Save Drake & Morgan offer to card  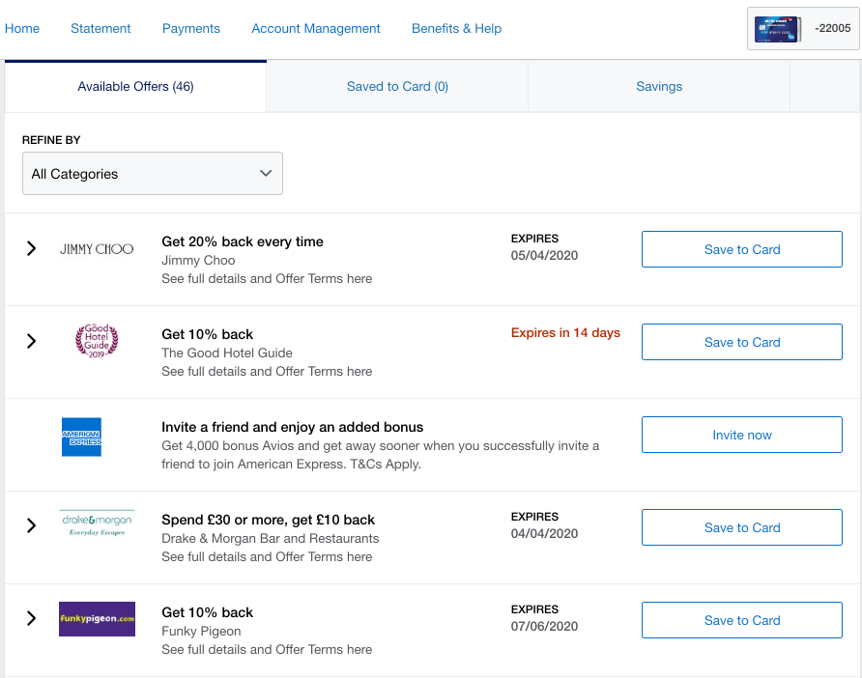click(x=741, y=527)
